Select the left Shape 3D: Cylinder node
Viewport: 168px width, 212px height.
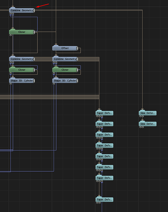pyautogui.click(x=22, y=81)
